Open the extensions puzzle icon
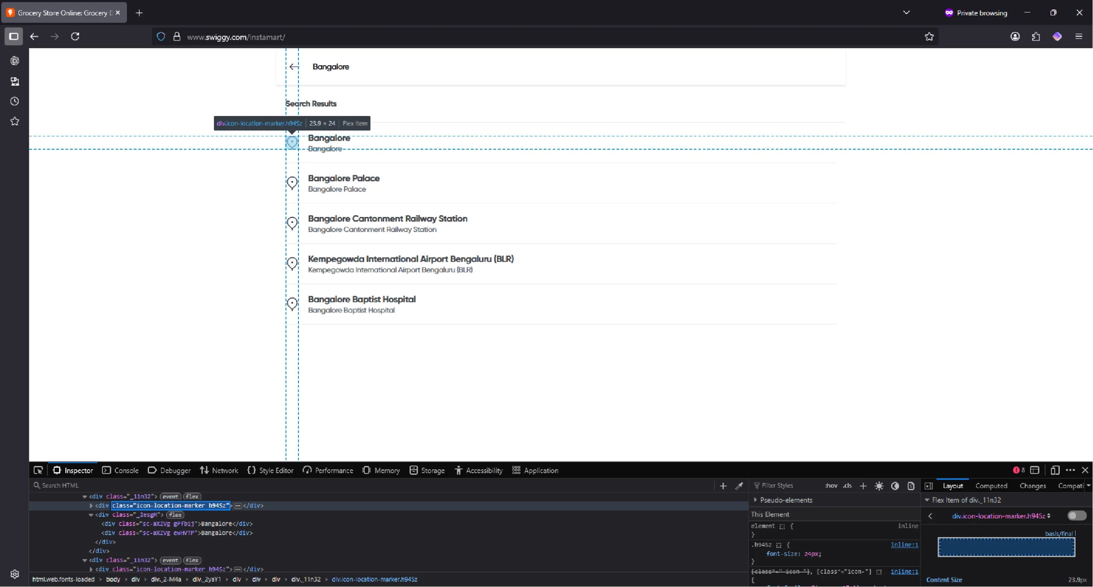Viewport: 1093px width, 587px height. pyautogui.click(x=1036, y=37)
